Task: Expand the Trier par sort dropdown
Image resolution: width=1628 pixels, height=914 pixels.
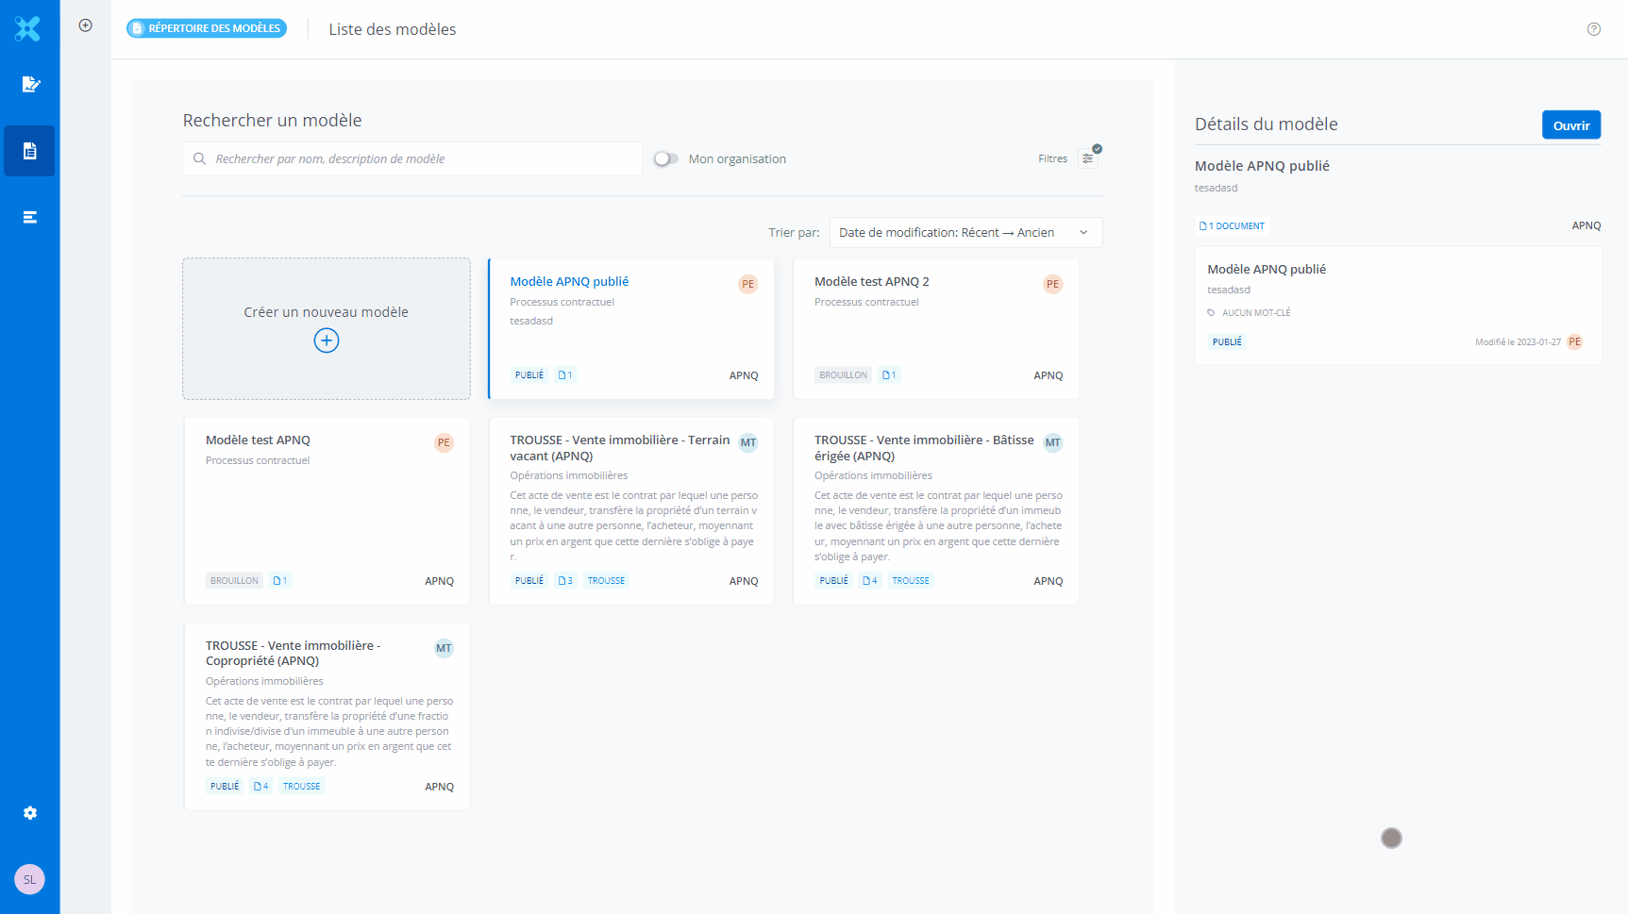Action: pos(965,233)
